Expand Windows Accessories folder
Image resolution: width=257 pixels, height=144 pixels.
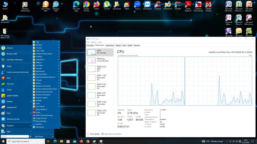(46, 86)
